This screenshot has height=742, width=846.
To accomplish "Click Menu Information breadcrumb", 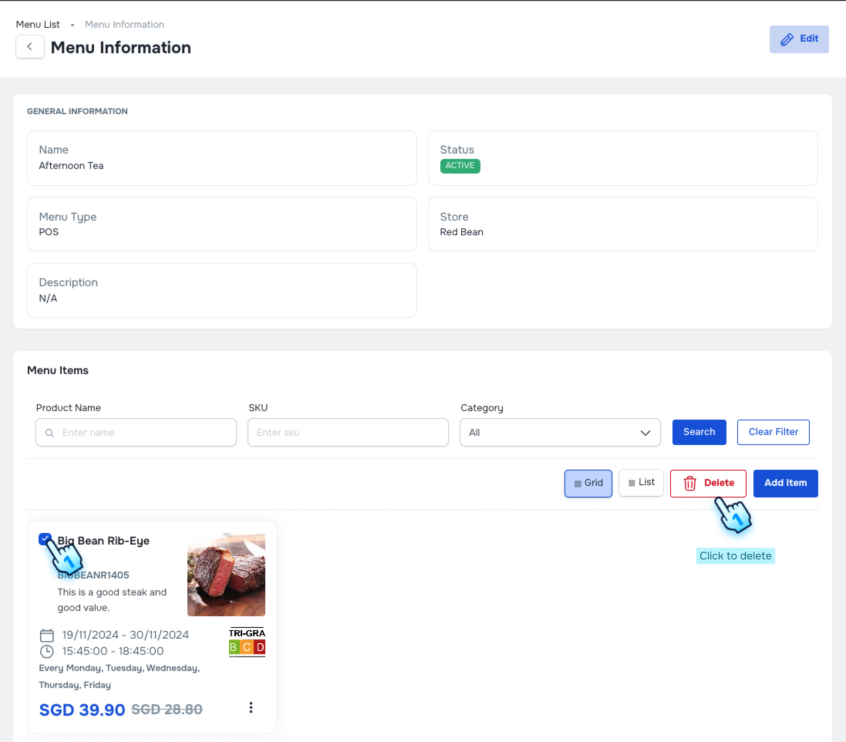I will point(124,24).
